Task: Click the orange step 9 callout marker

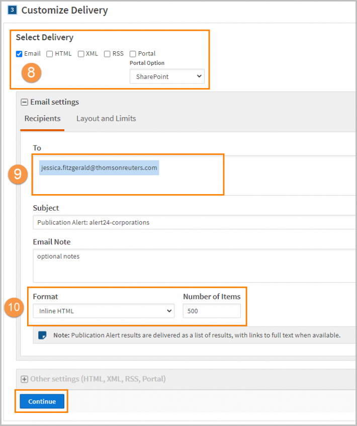Action: [18, 174]
